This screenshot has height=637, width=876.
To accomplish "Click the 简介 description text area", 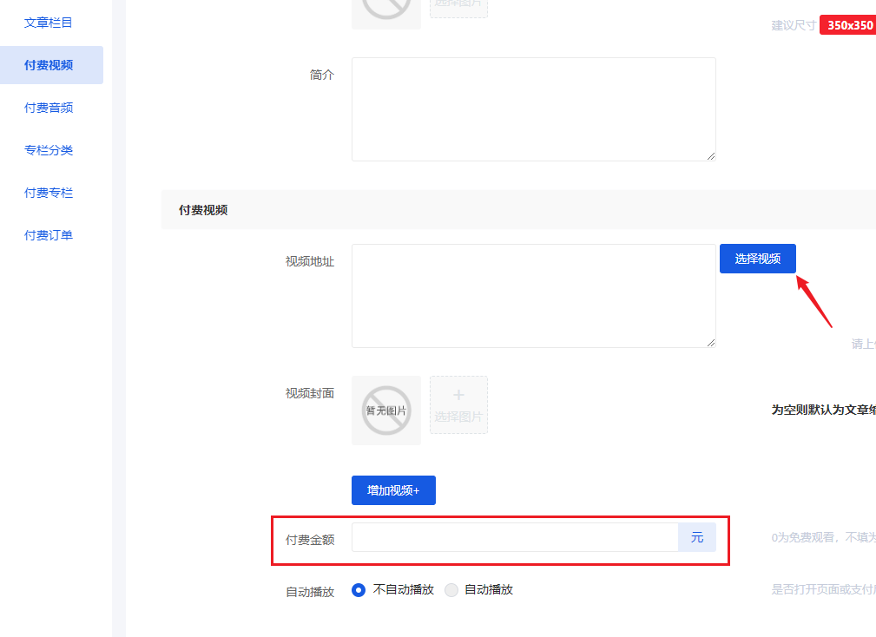I will point(533,108).
